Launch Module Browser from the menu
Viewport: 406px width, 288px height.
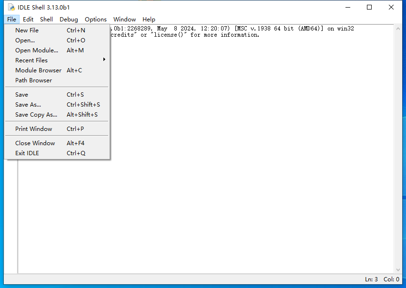click(x=57, y=70)
